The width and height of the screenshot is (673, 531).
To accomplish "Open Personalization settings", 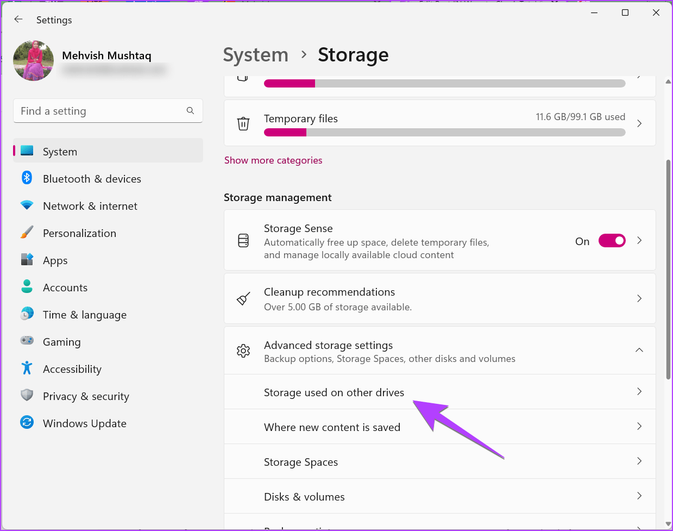I will coord(79,233).
